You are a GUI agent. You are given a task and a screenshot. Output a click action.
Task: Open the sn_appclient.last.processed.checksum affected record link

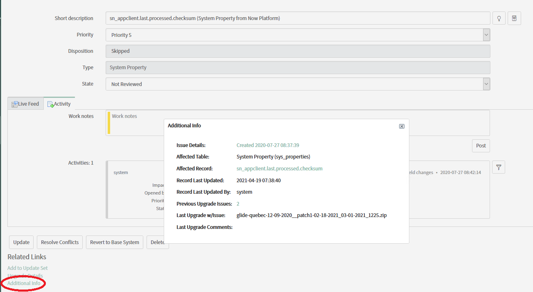click(x=280, y=168)
